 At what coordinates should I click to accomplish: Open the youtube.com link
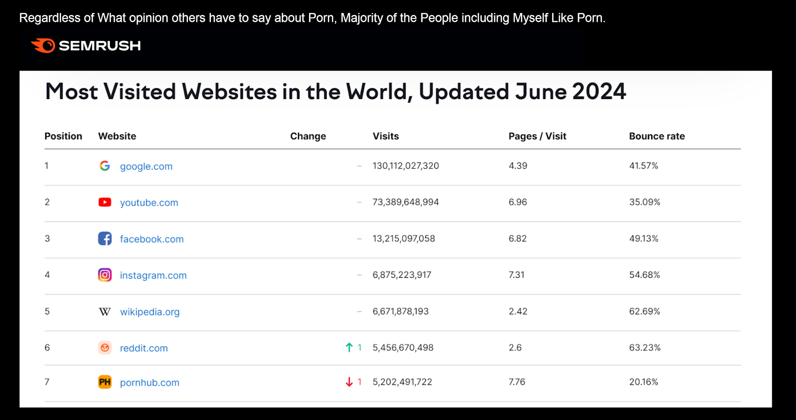tap(149, 203)
